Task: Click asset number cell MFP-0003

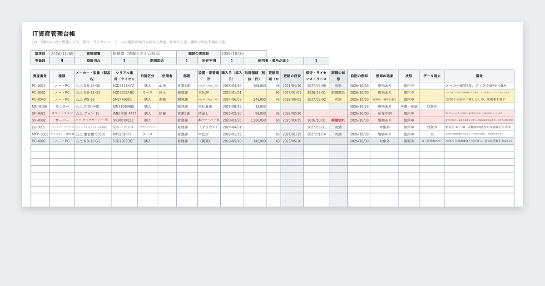Action: (x=40, y=134)
